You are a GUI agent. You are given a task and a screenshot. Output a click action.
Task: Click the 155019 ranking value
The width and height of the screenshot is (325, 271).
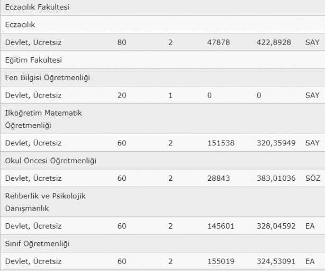(221, 261)
